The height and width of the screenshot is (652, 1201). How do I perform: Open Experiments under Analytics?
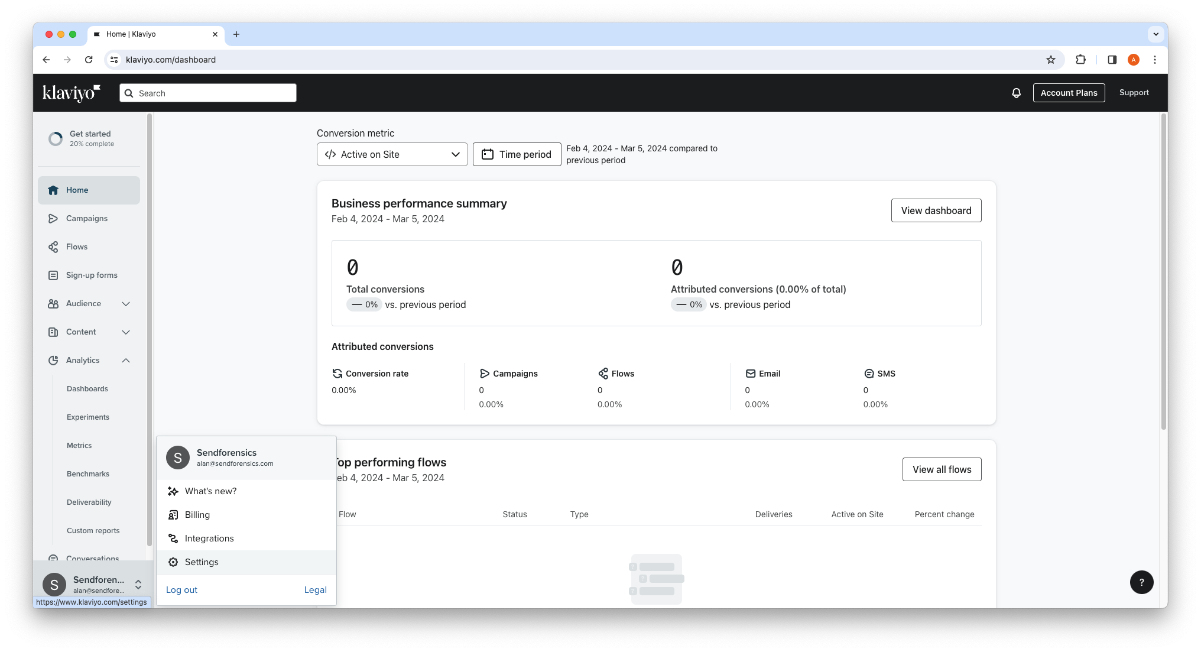pyautogui.click(x=88, y=417)
